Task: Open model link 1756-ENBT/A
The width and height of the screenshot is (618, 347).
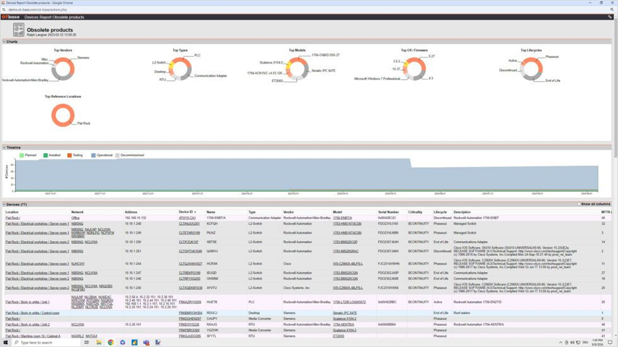Action: (343, 218)
